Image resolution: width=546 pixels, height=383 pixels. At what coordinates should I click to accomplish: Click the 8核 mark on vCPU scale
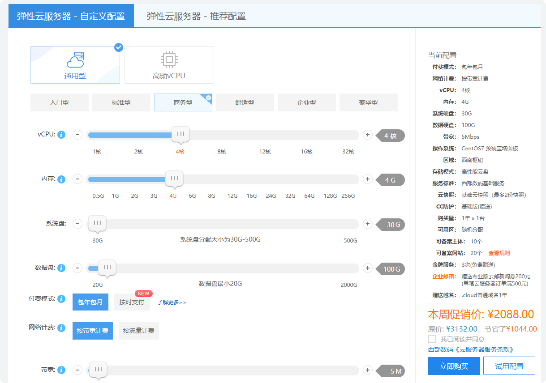(x=222, y=152)
